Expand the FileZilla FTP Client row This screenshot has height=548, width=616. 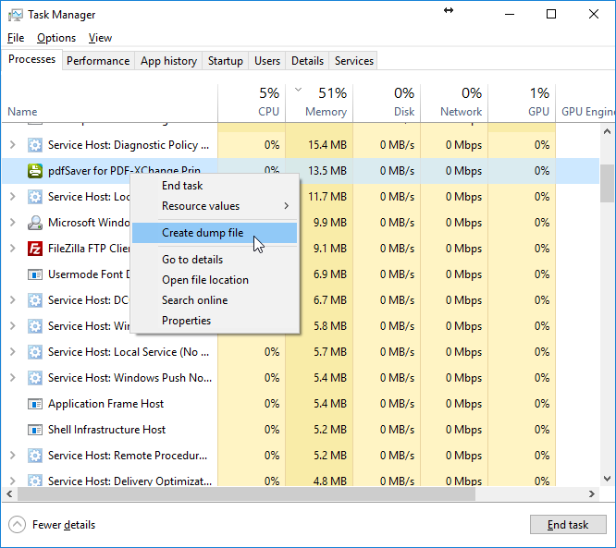coord(13,249)
